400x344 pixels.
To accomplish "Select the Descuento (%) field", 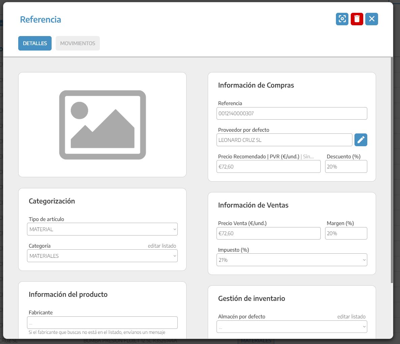I will coord(346,167).
